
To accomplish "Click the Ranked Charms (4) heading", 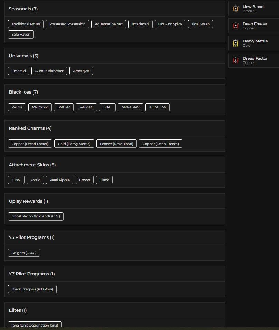I will (30, 128).
